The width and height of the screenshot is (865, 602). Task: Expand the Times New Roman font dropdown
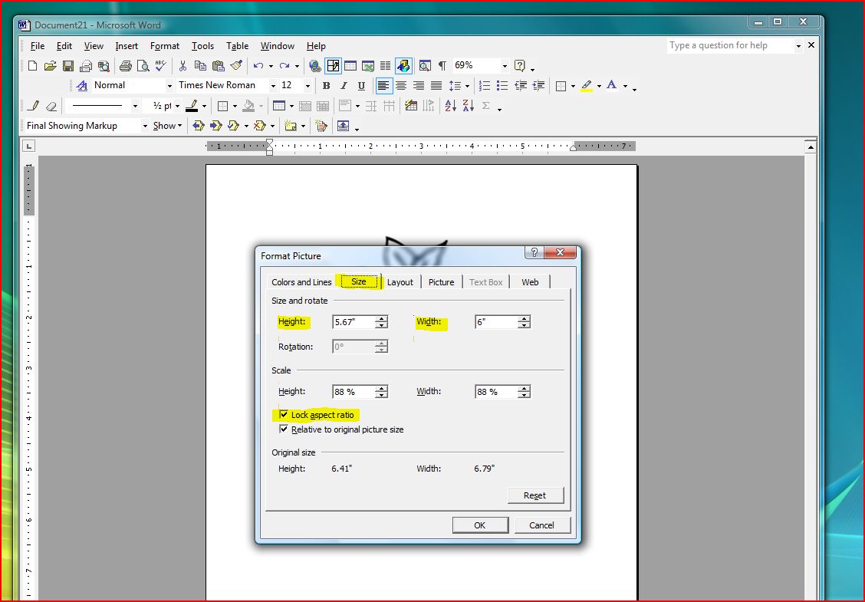274,85
